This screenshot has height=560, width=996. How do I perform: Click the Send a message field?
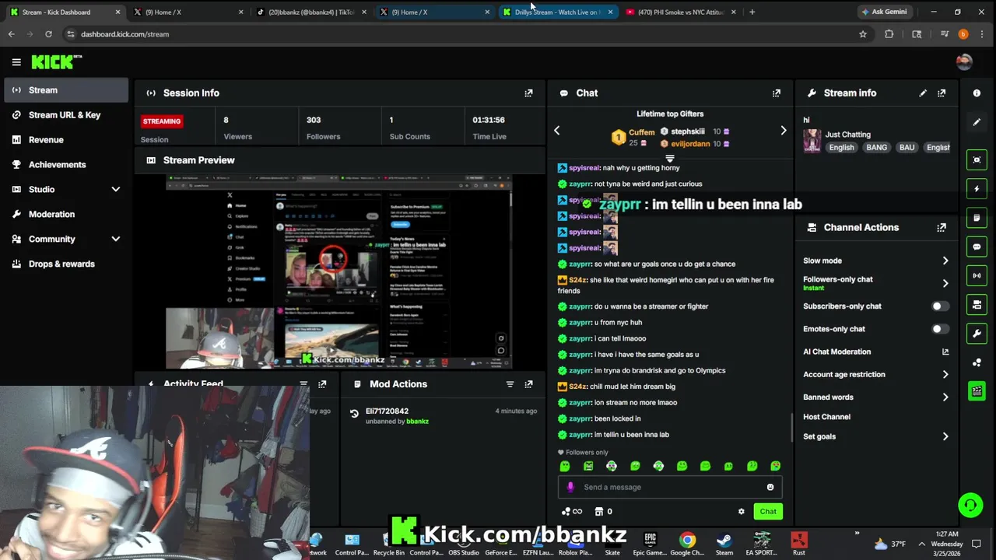[669, 487]
